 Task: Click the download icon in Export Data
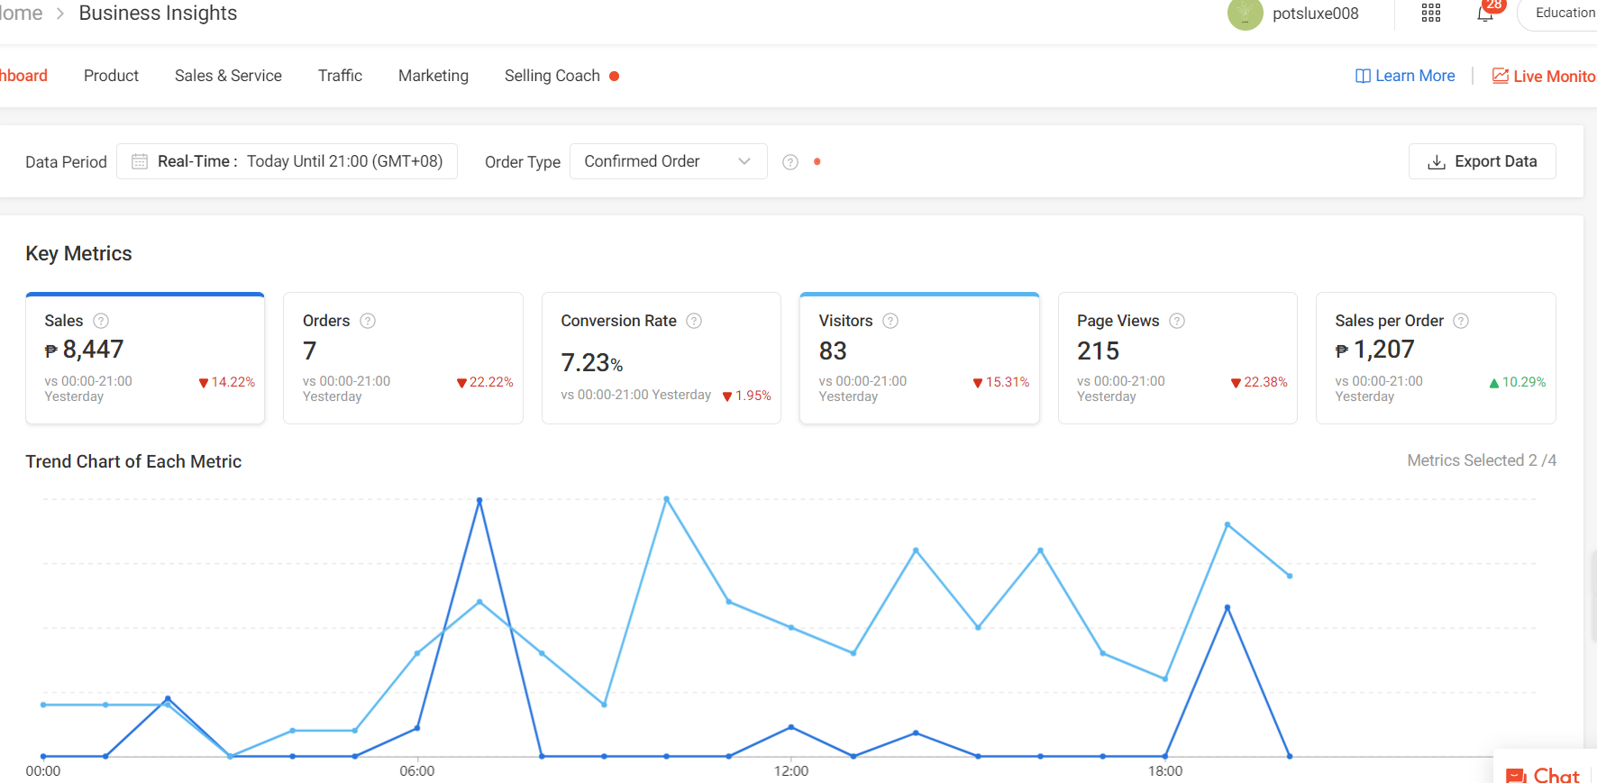click(x=1437, y=162)
